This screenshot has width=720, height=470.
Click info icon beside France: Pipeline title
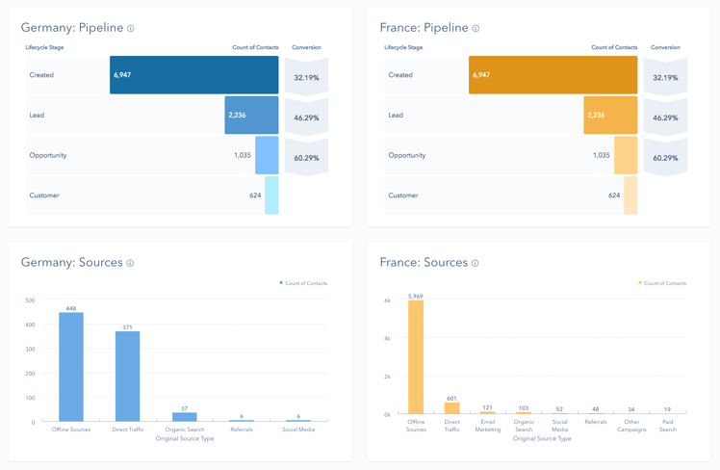(x=476, y=29)
